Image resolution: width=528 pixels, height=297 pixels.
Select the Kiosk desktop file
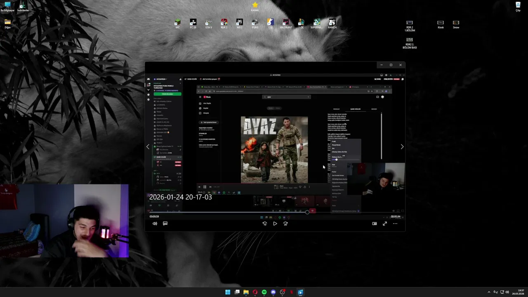tap(441, 24)
